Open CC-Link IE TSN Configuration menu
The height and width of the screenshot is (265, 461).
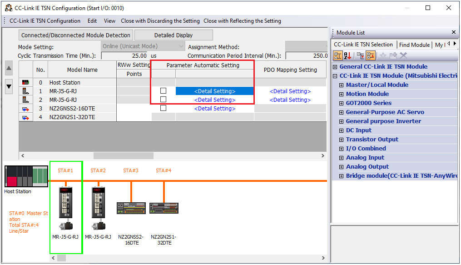click(x=45, y=21)
